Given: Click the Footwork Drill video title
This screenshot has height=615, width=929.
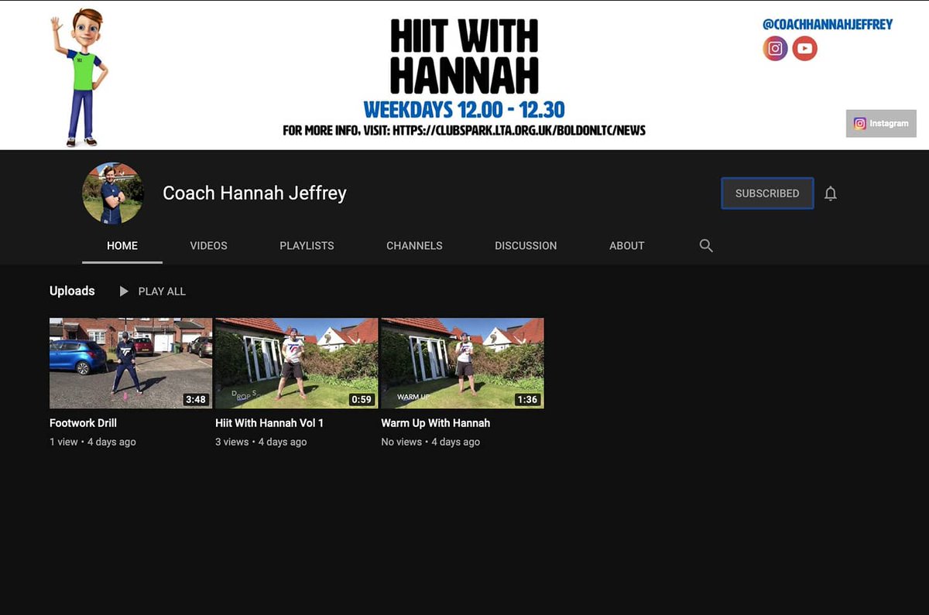Looking at the screenshot, I should [83, 423].
